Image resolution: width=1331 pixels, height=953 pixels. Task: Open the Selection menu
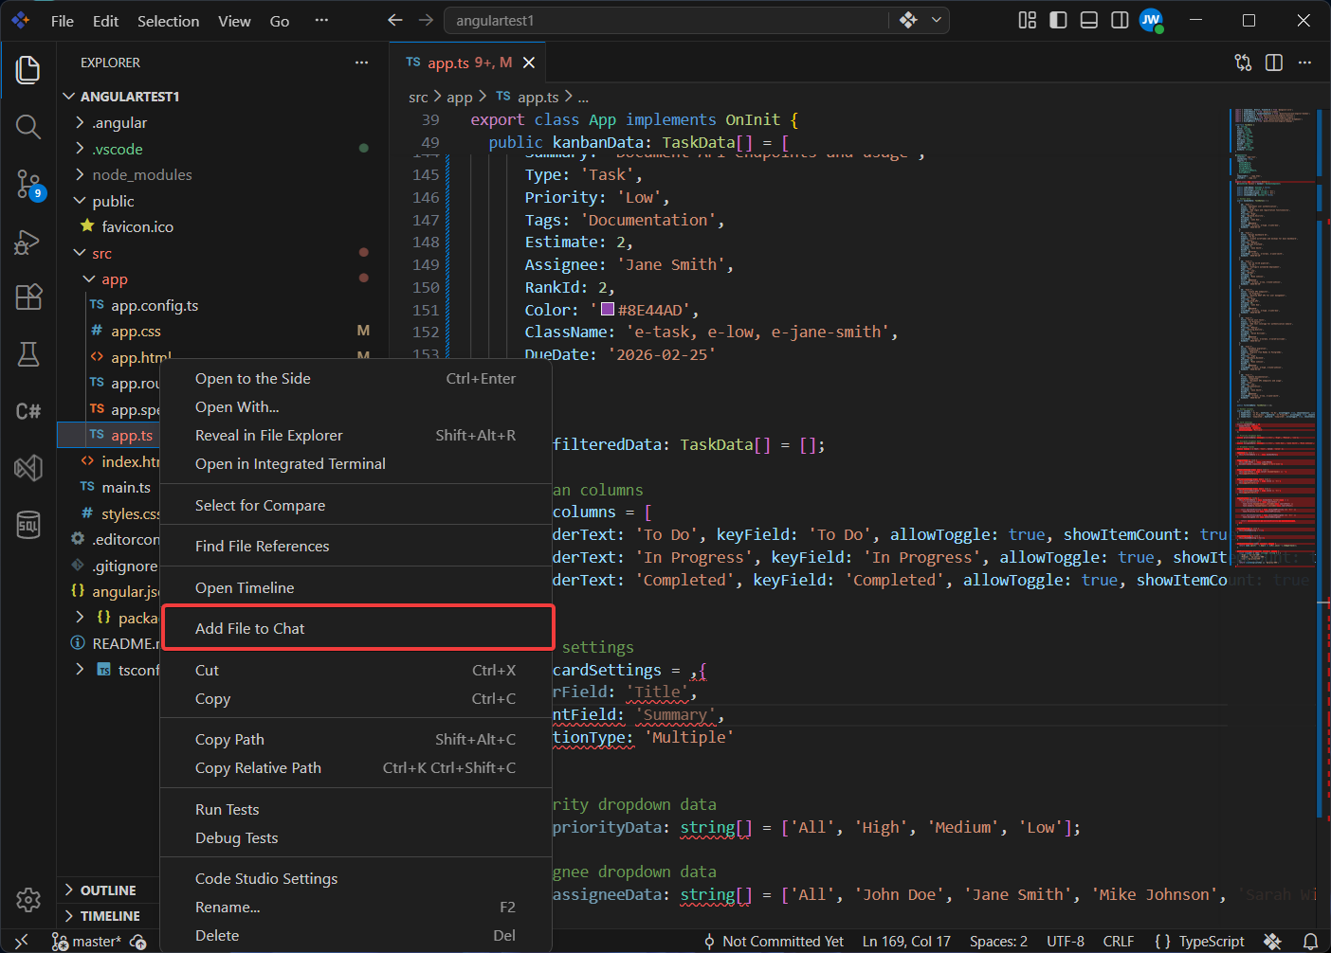tap(168, 21)
